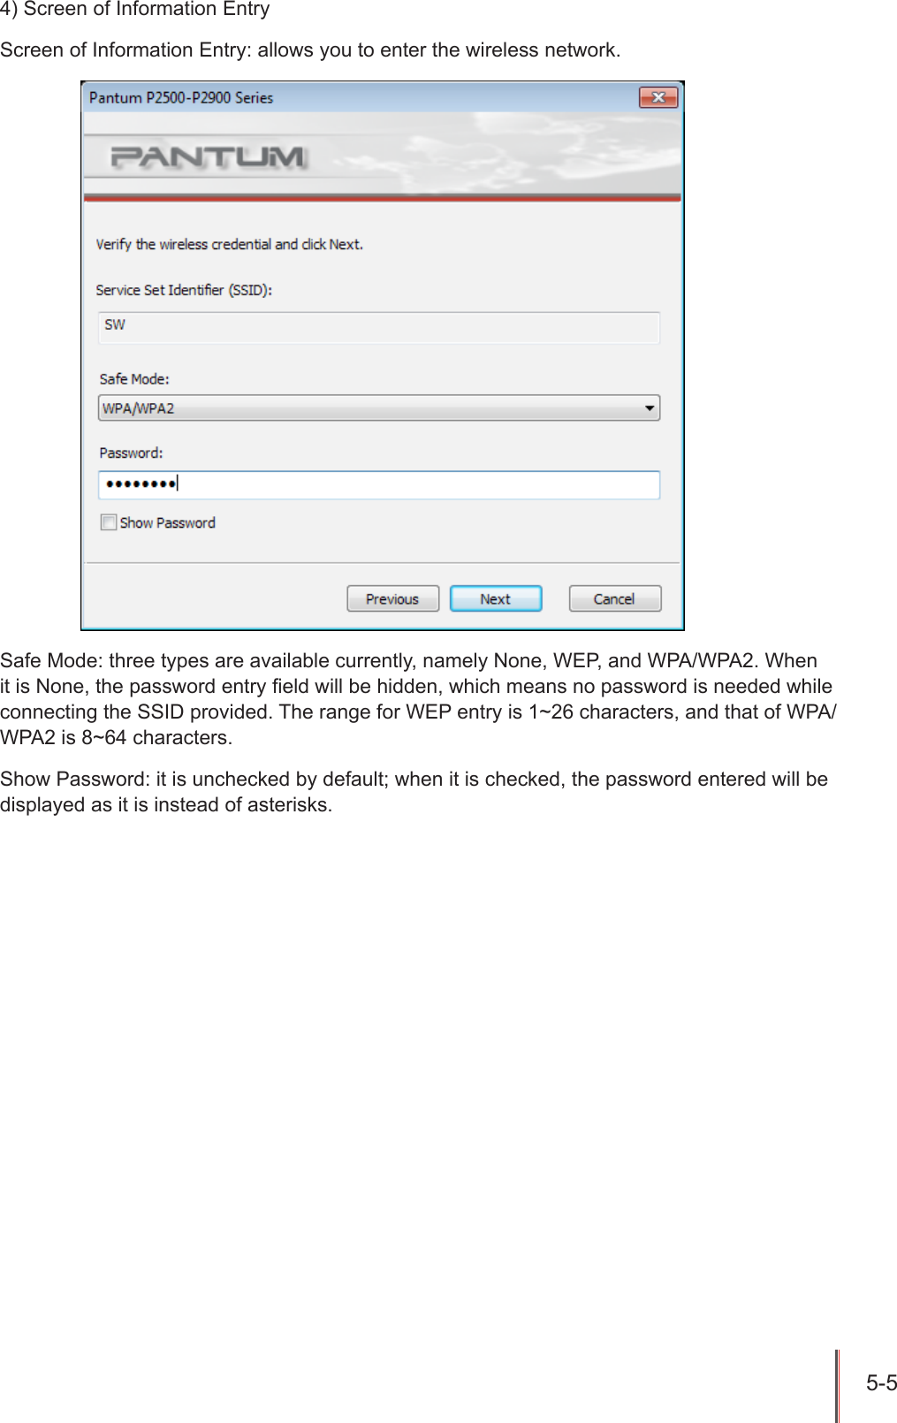Image resolution: width=897 pixels, height=1423 pixels.
Task: Enable the Show Password checkbox
Action: coord(109,522)
